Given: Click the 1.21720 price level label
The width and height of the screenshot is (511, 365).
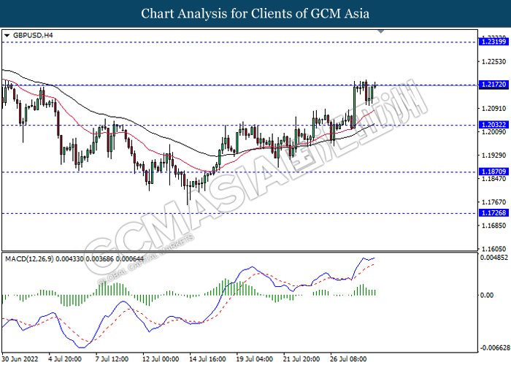Looking at the screenshot, I should [493, 85].
